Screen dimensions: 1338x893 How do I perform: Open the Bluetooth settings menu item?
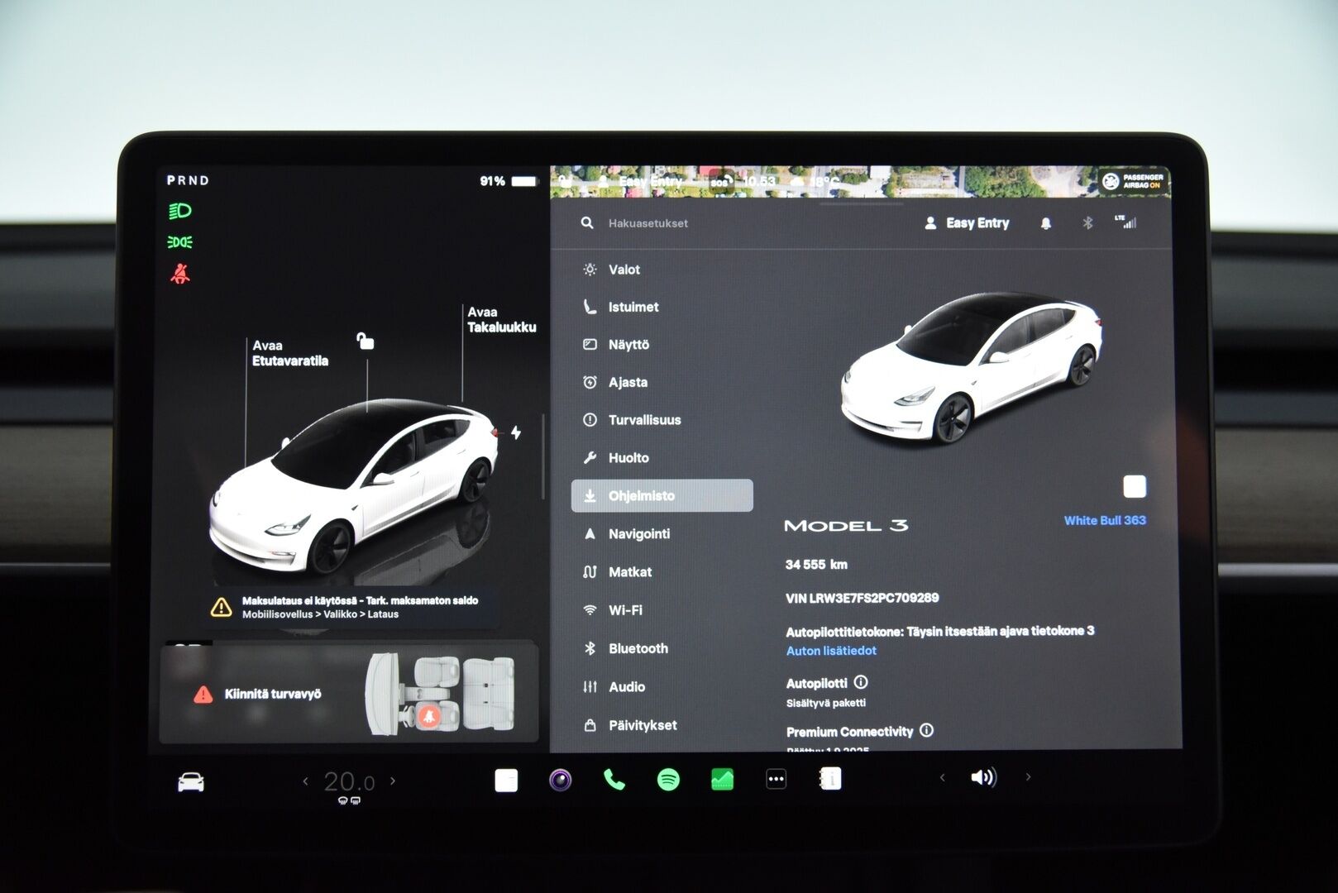[x=626, y=648]
